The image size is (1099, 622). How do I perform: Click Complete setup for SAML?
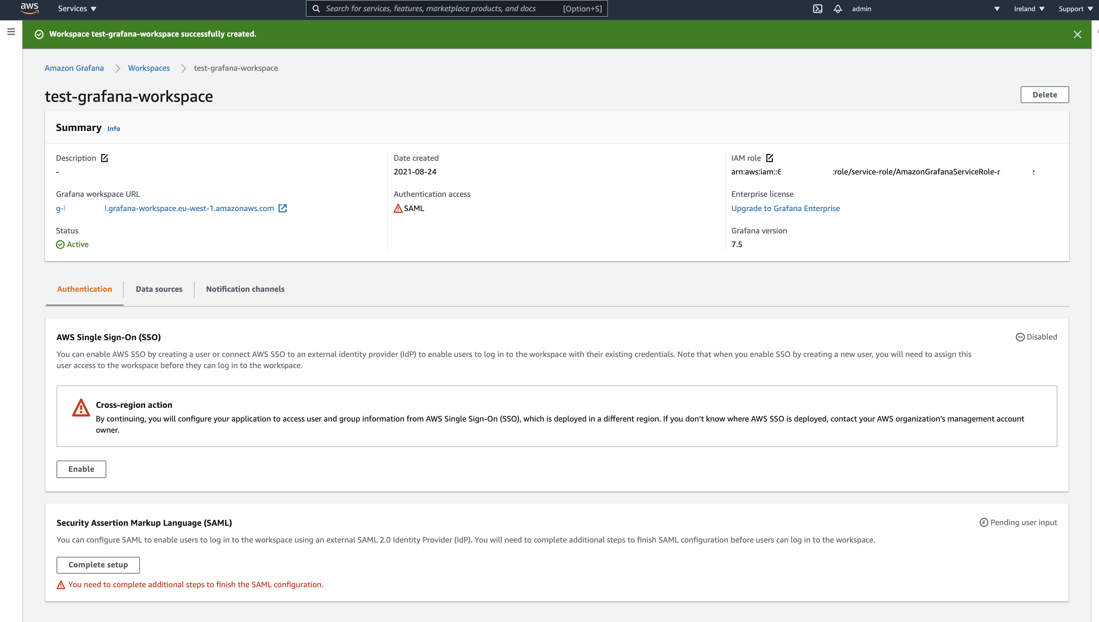point(98,565)
